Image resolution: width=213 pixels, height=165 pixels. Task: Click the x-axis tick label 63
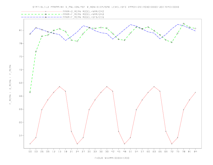[154, 152]
